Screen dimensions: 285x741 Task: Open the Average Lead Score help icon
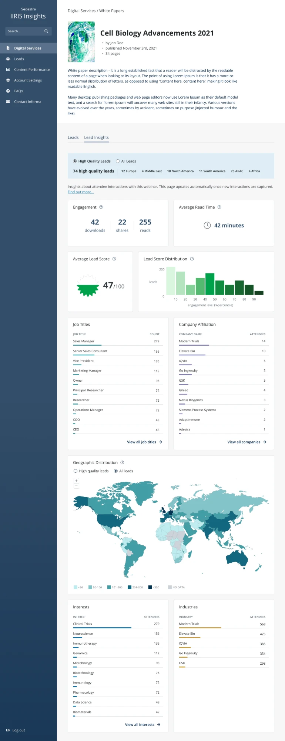click(x=114, y=259)
